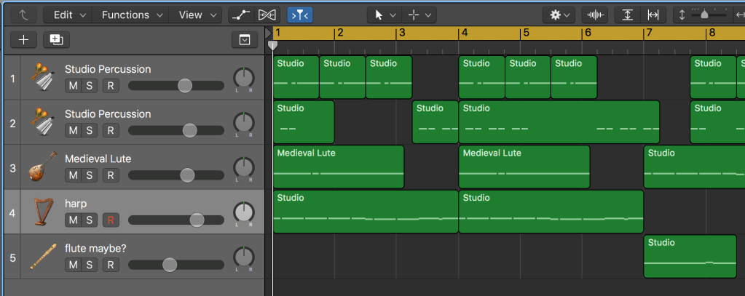745x296 pixels.
Task: Expand the track header options dropdown
Action: click(245, 40)
